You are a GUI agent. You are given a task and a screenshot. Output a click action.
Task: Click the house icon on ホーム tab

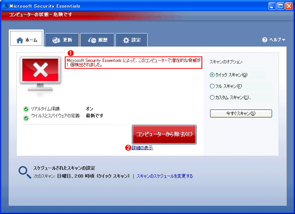(x=20, y=40)
